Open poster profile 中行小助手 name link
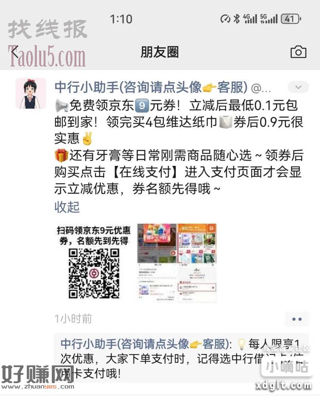320x396 pixels. click(151, 87)
